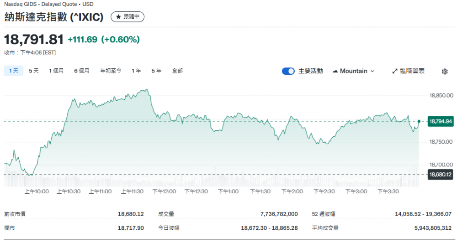Show 6個月 chart range
Image resolution: width=457 pixels, height=243 pixels.
tap(82, 71)
